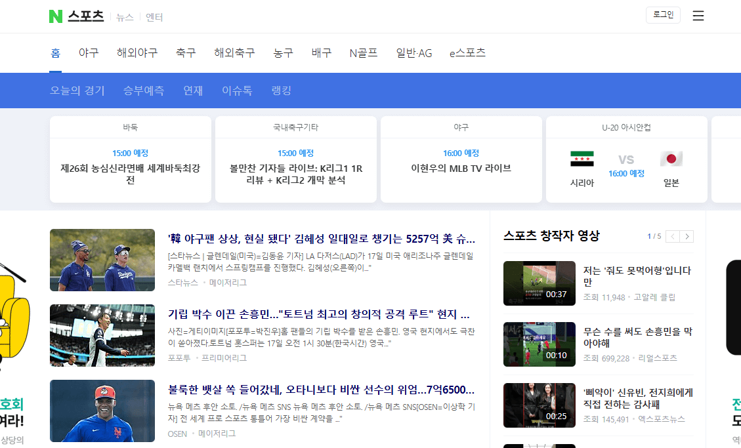Open headline 기립 박수 이끈 손흥민
The image size is (741, 448).
click(318, 314)
